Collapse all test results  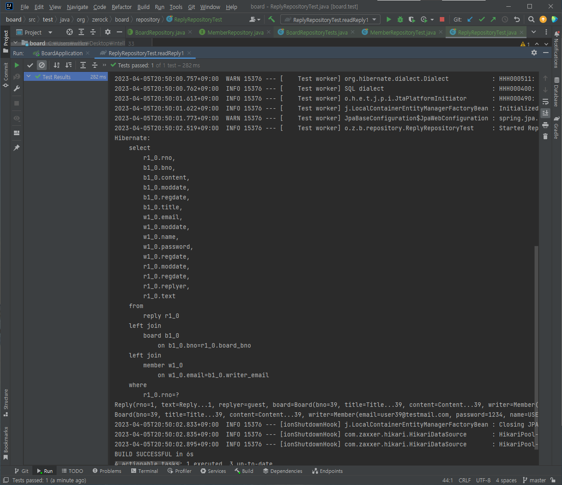[95, 65]
